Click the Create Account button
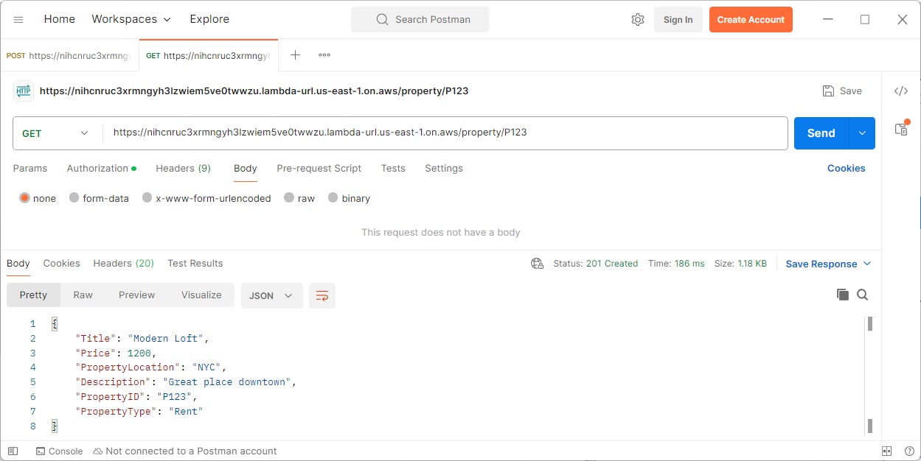 [751, 19]
